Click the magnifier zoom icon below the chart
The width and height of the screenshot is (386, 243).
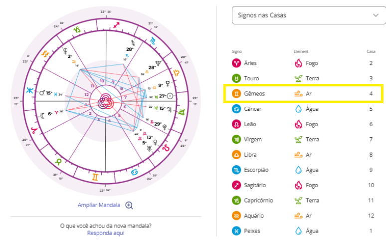pos(129,205)
